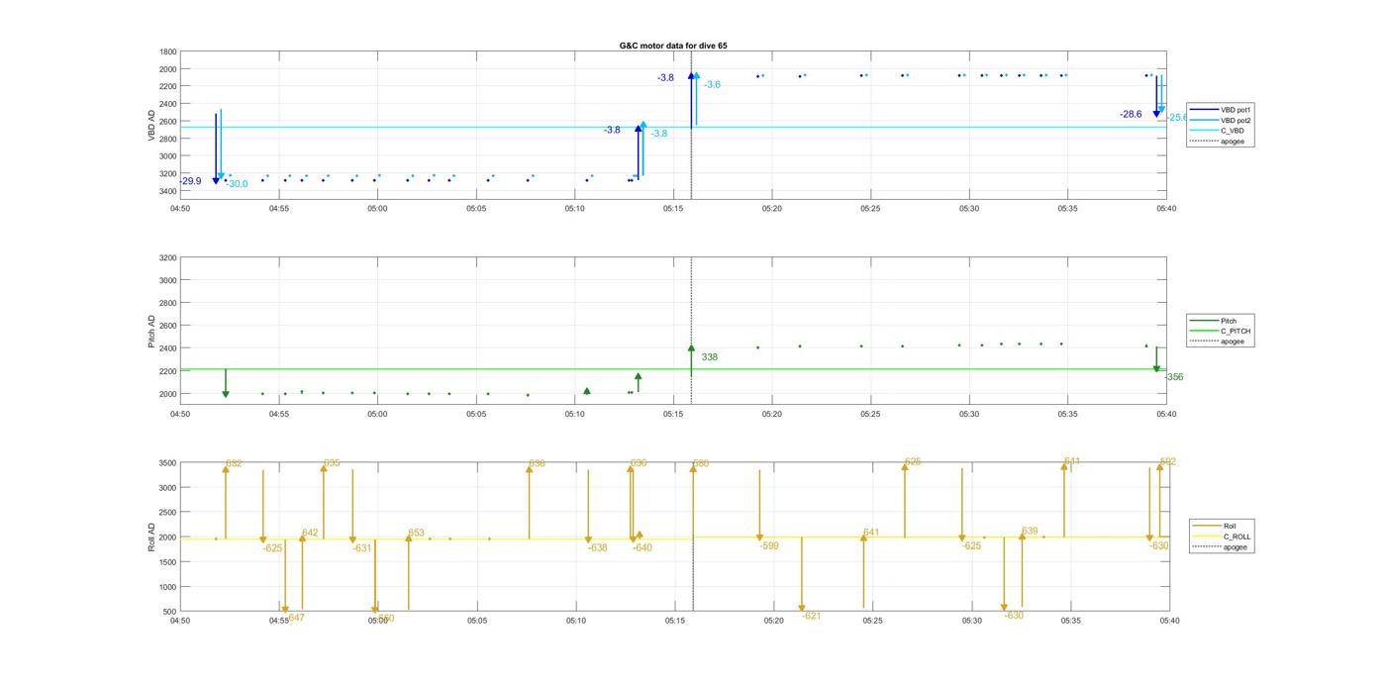Click the "-640" roll data label

pyautogui.click(x=643, y=547)
